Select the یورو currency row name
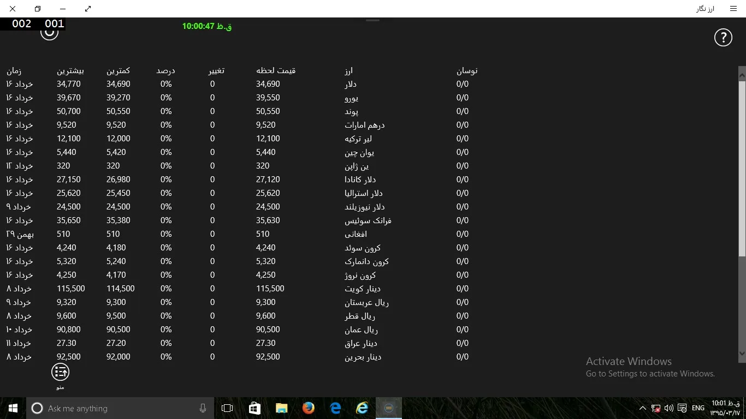 (351, 98)
